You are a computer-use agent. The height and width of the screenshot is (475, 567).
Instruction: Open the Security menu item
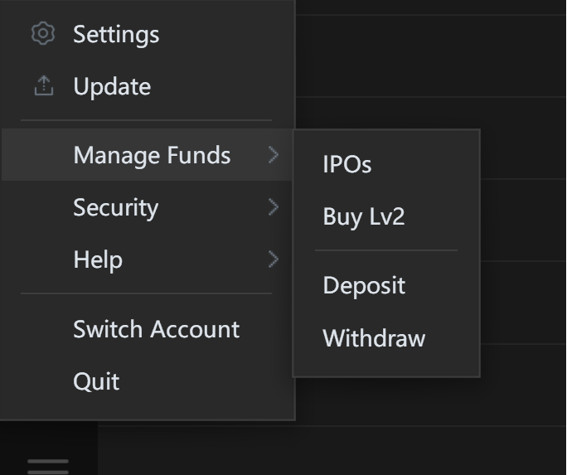pos(147,207)
